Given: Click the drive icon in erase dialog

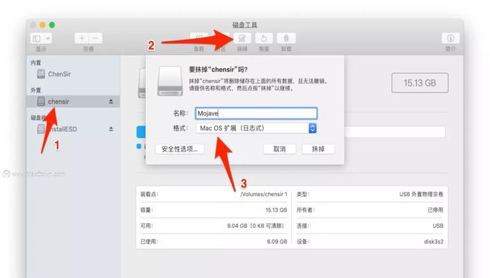Looking at the screenshot, I should point(170,81).
